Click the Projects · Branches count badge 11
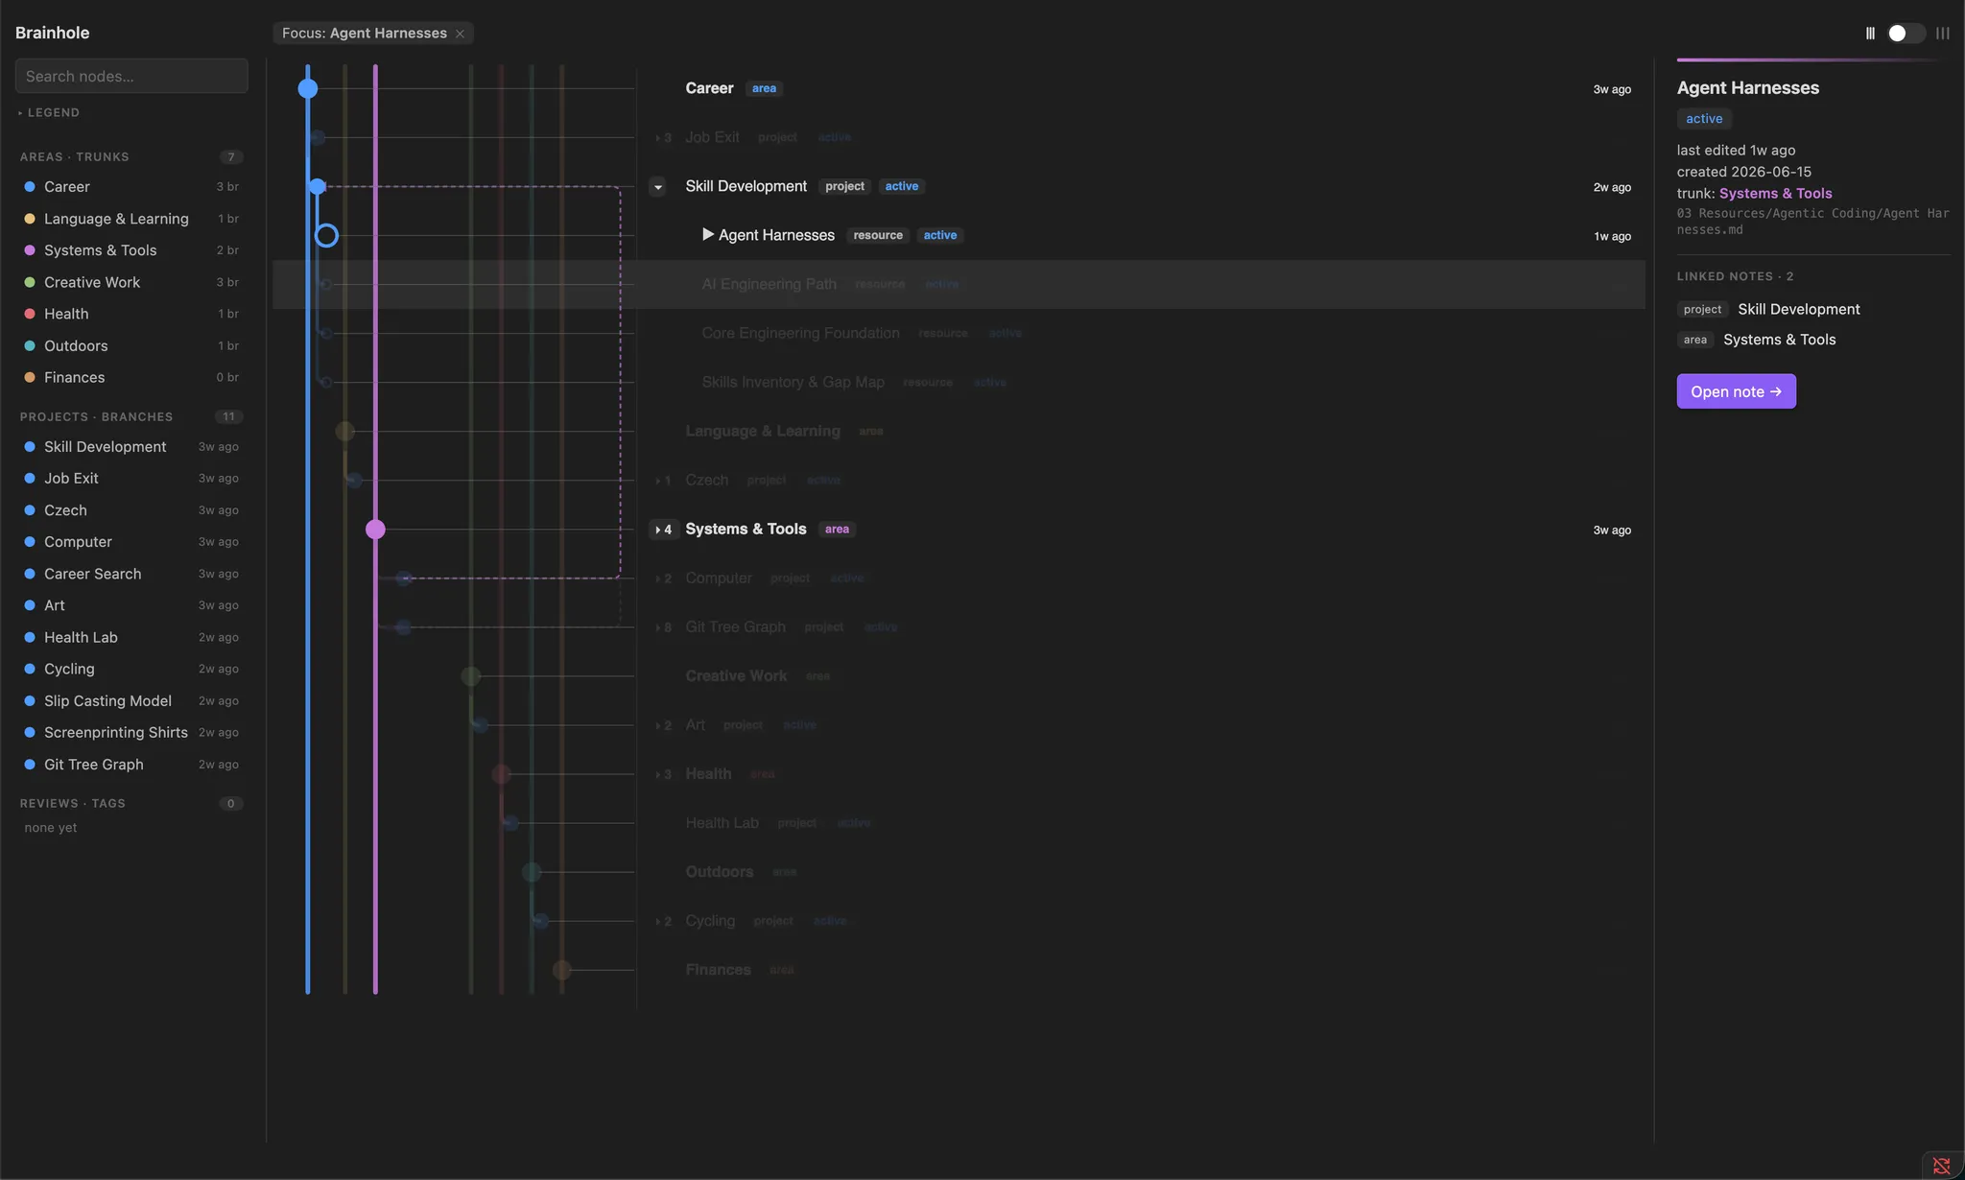This screenshot has width=1965, height=1180. (228, 417)
